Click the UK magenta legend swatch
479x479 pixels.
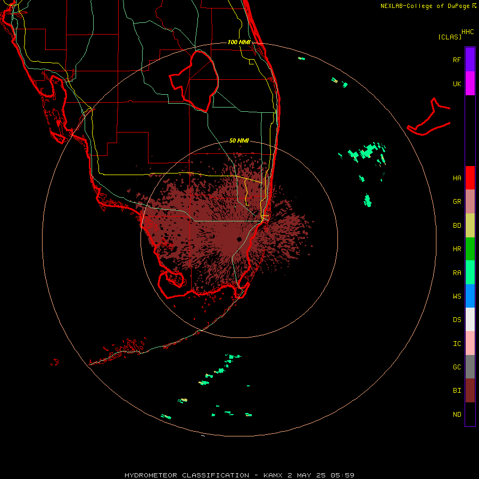click(x=470, y=84)
